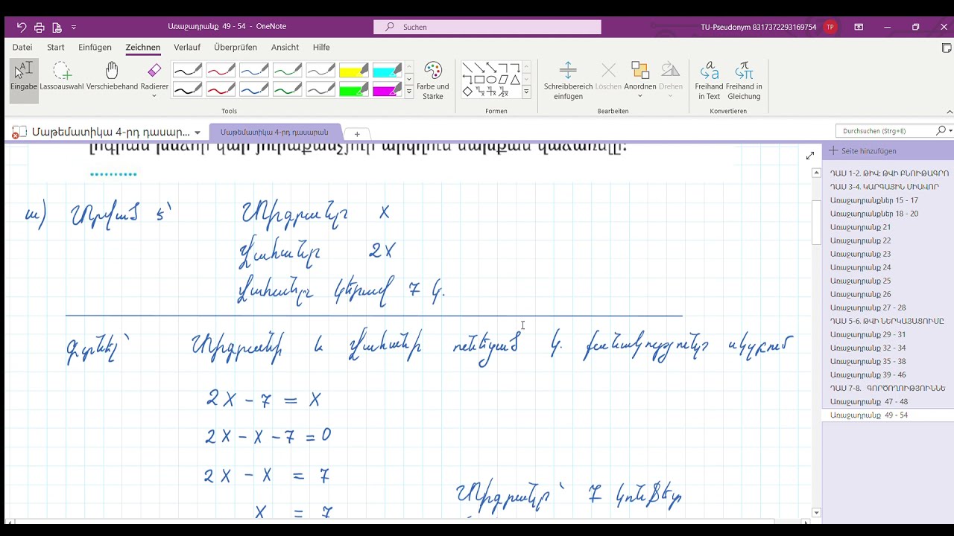This screenshot has height=536, width=954.
Task: Expand page to full view arrow
Action: coord(810,156)
